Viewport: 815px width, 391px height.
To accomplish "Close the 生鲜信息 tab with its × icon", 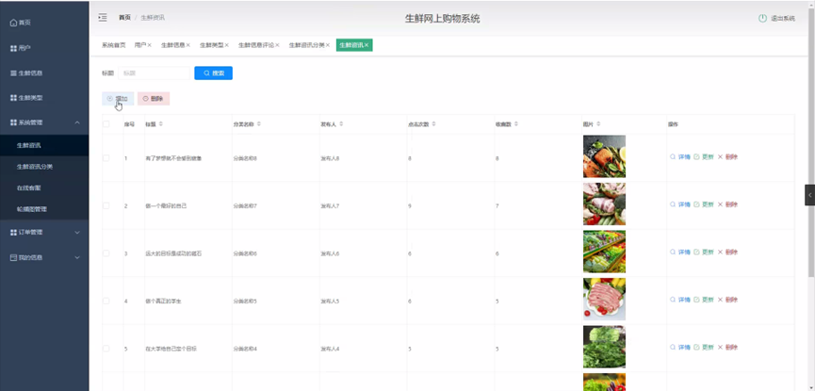I will 188,45.
